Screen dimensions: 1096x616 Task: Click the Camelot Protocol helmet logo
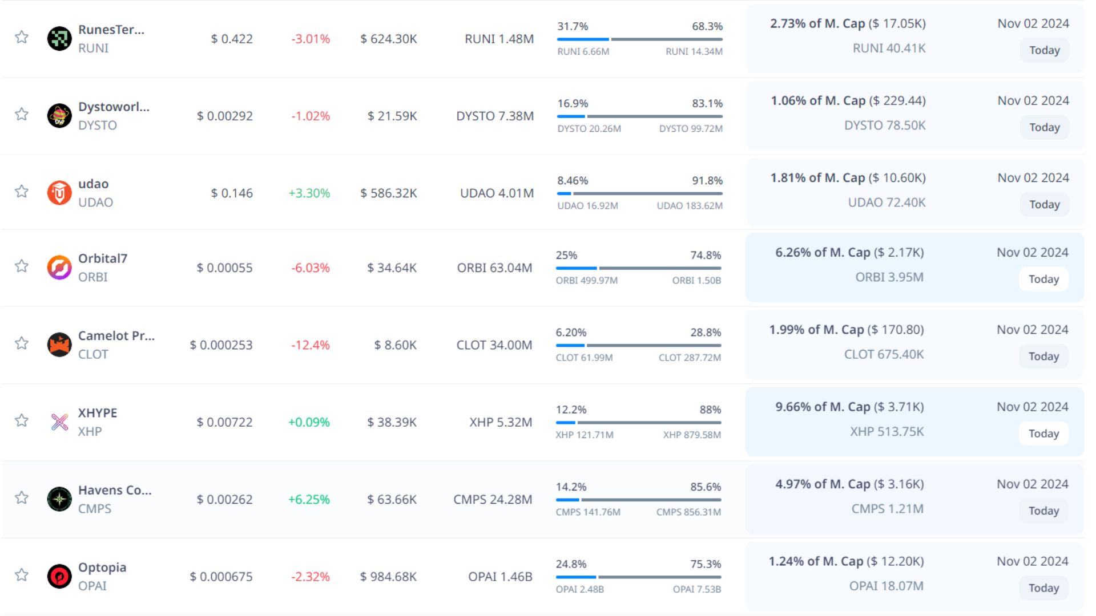point(59,345)
